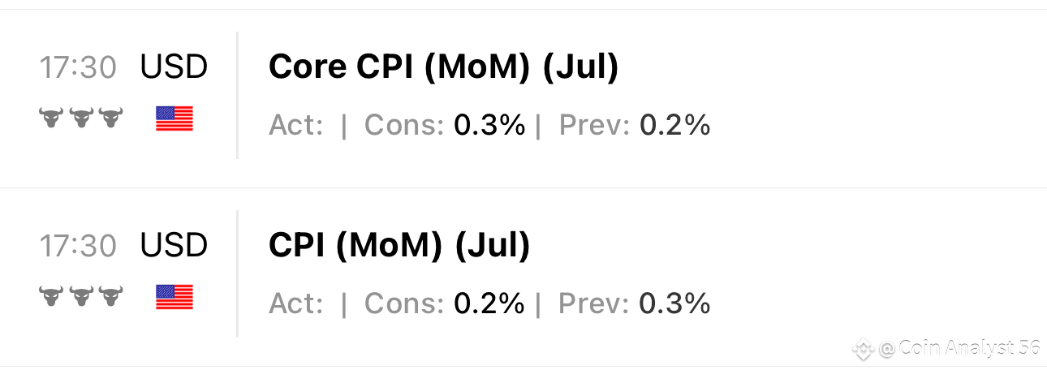Click CPI (MoM) consensus value 0.2%
This screenshot has height=370, width=1047.
(x=489, y=303)
